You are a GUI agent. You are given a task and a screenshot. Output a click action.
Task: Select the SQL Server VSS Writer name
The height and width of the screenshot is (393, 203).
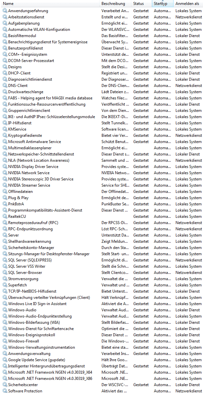tap(27, 266)
